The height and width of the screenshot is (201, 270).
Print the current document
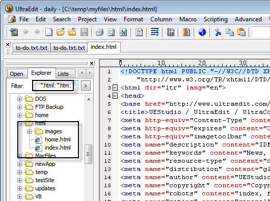click(x=99, y=32)
